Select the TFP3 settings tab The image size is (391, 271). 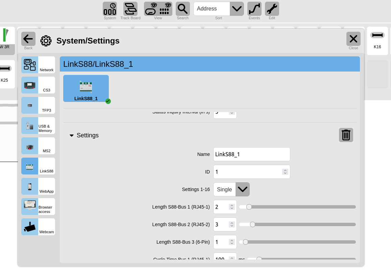click(x=38, y=105)
